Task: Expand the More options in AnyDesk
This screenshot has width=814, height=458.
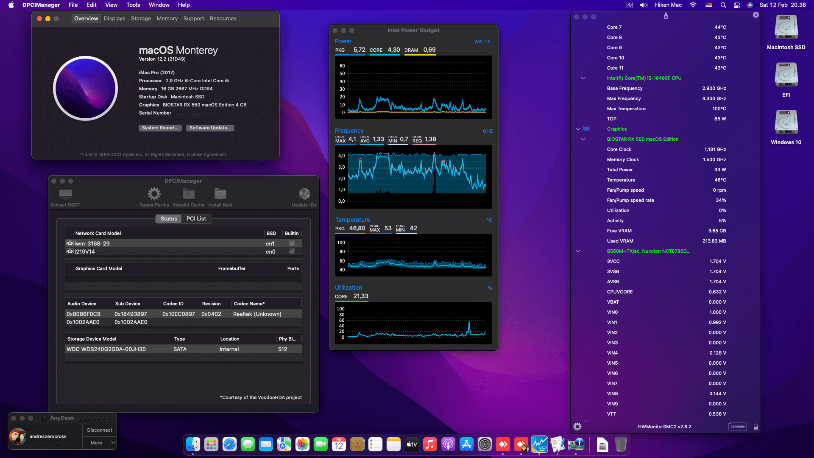Action: [x=99, y=442]
